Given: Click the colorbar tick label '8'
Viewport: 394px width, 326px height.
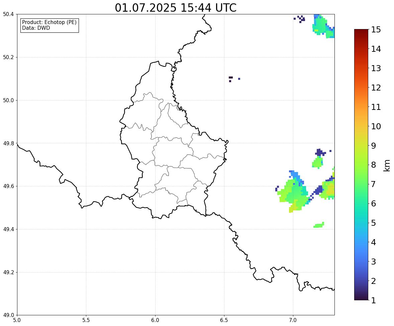Looking at the screenshot, I should point(373,165).
